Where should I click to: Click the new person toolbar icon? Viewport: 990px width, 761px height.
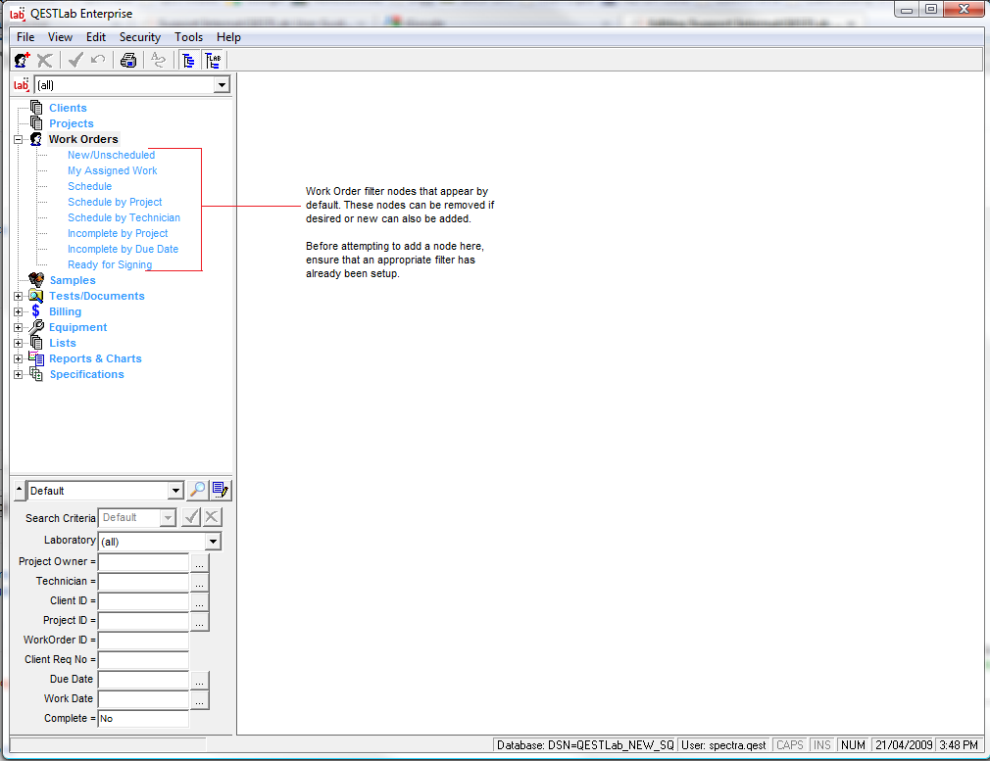click(x=22, y=61)
